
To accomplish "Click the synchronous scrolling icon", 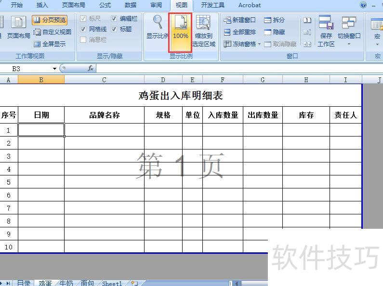I will tap(307, 32).
